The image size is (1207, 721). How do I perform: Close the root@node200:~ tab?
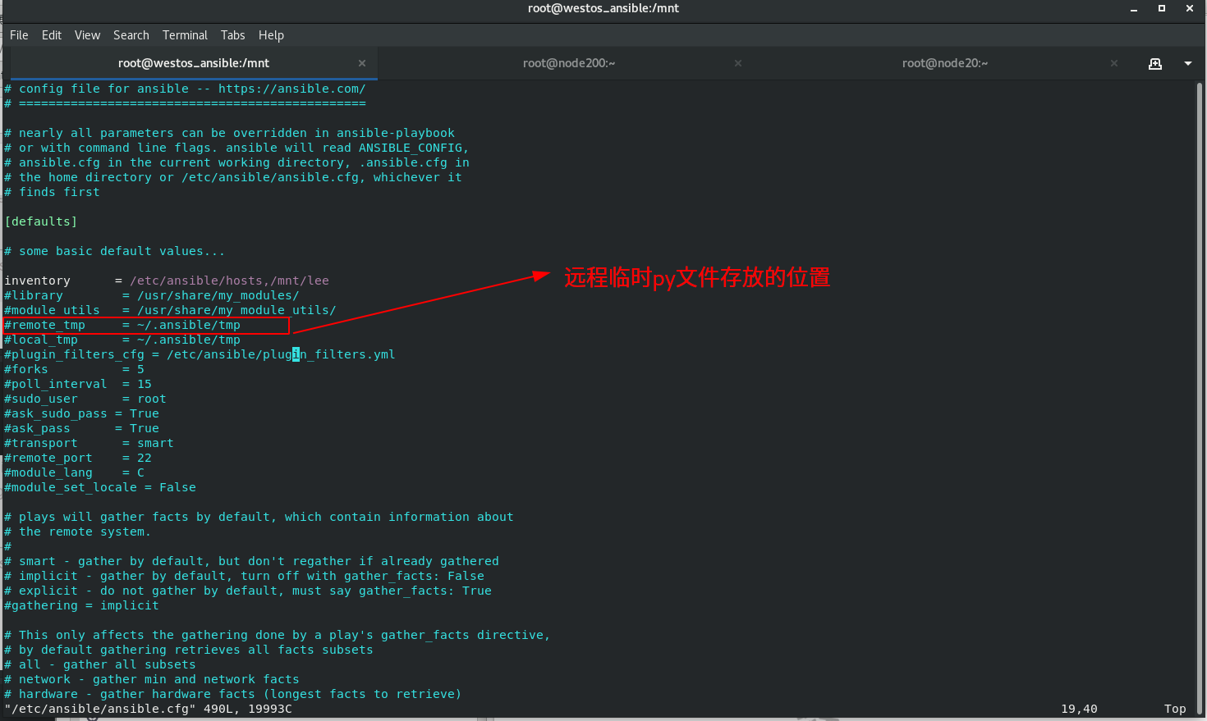(738, 63)
